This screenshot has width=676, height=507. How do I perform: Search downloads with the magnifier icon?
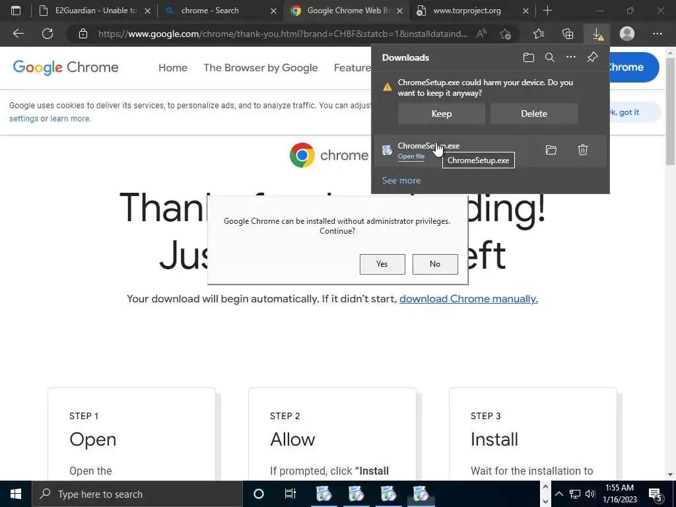click(x=550, y=57)
